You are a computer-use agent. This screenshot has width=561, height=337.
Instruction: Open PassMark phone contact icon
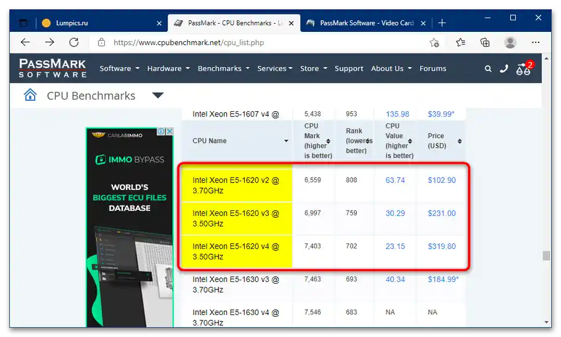[504, 68]
